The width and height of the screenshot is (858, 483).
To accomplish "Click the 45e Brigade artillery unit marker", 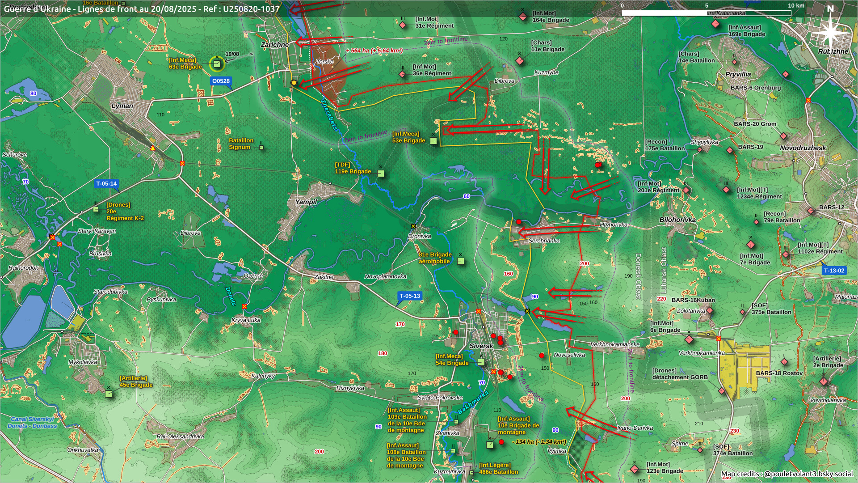I will point(109,394).
